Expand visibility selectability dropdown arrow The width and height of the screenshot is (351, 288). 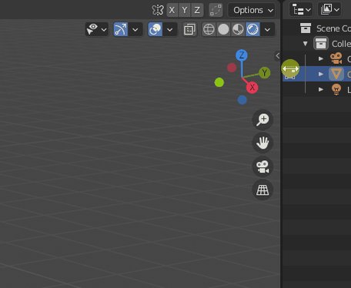(104, 30)
